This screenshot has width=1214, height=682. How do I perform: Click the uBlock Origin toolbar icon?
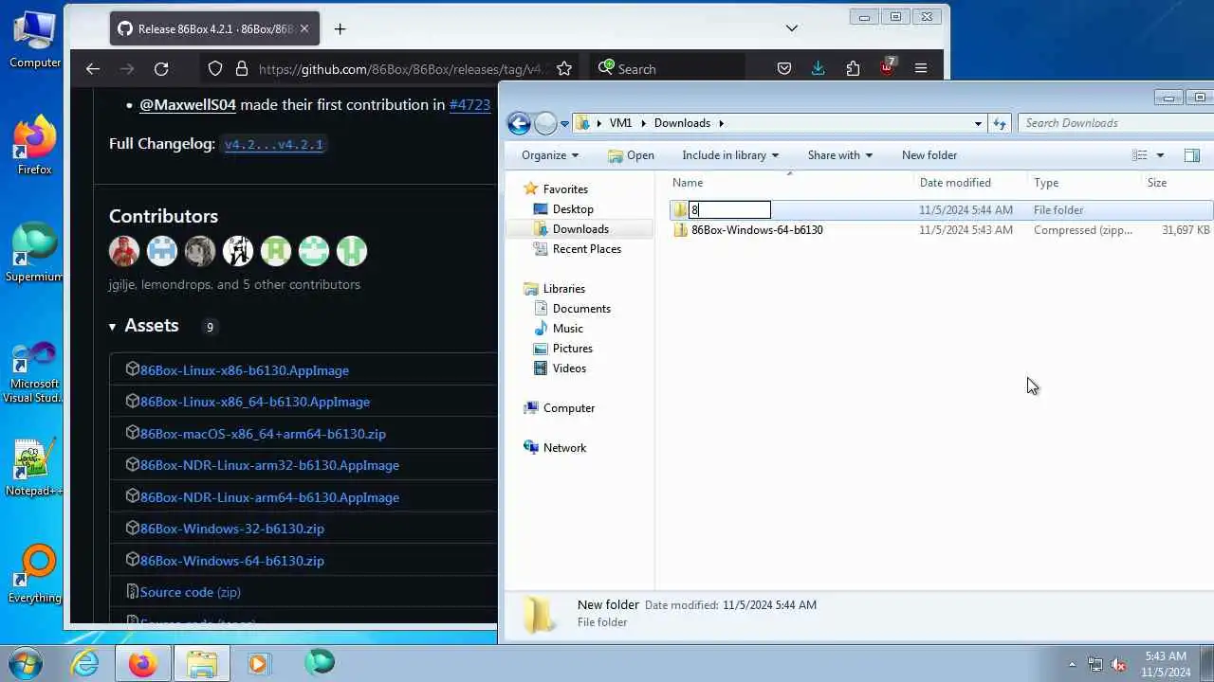(x=887, y=67)
